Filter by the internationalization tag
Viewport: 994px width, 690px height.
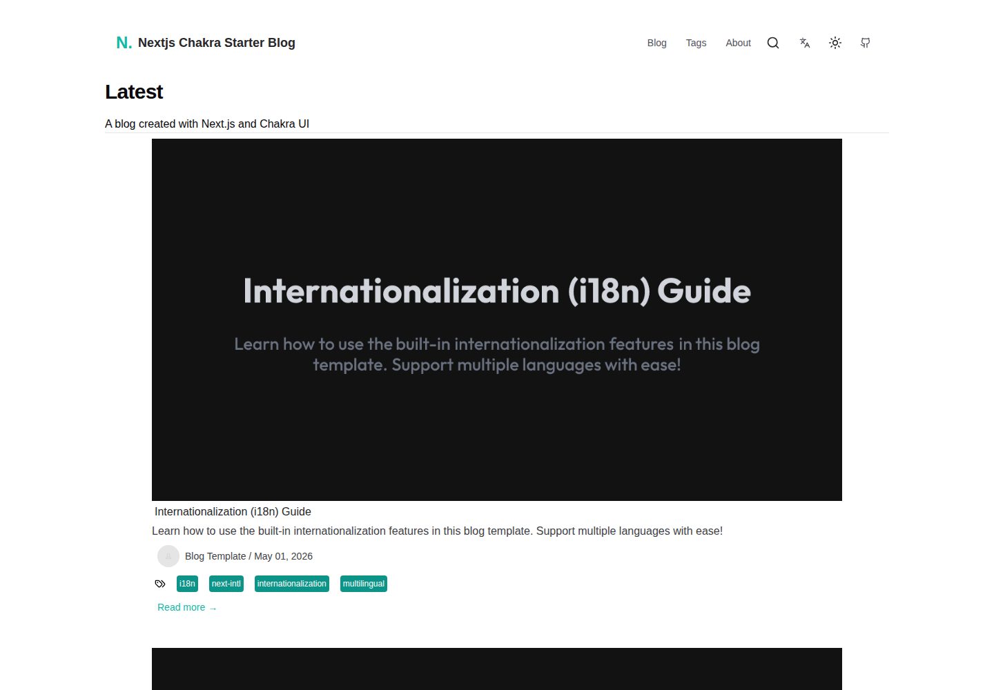click(x=292, y=584)
